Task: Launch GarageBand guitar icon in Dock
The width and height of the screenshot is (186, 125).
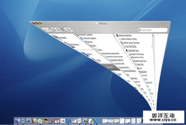Action: pos(51,121)
